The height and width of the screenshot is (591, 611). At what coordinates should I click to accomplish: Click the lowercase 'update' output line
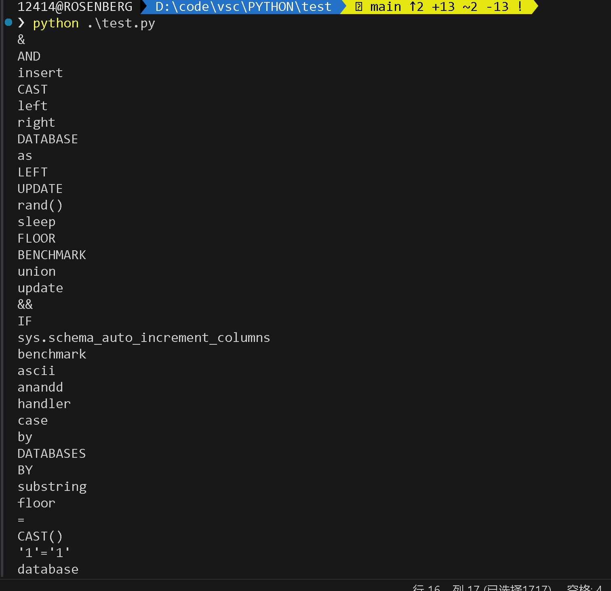(40, 288)
